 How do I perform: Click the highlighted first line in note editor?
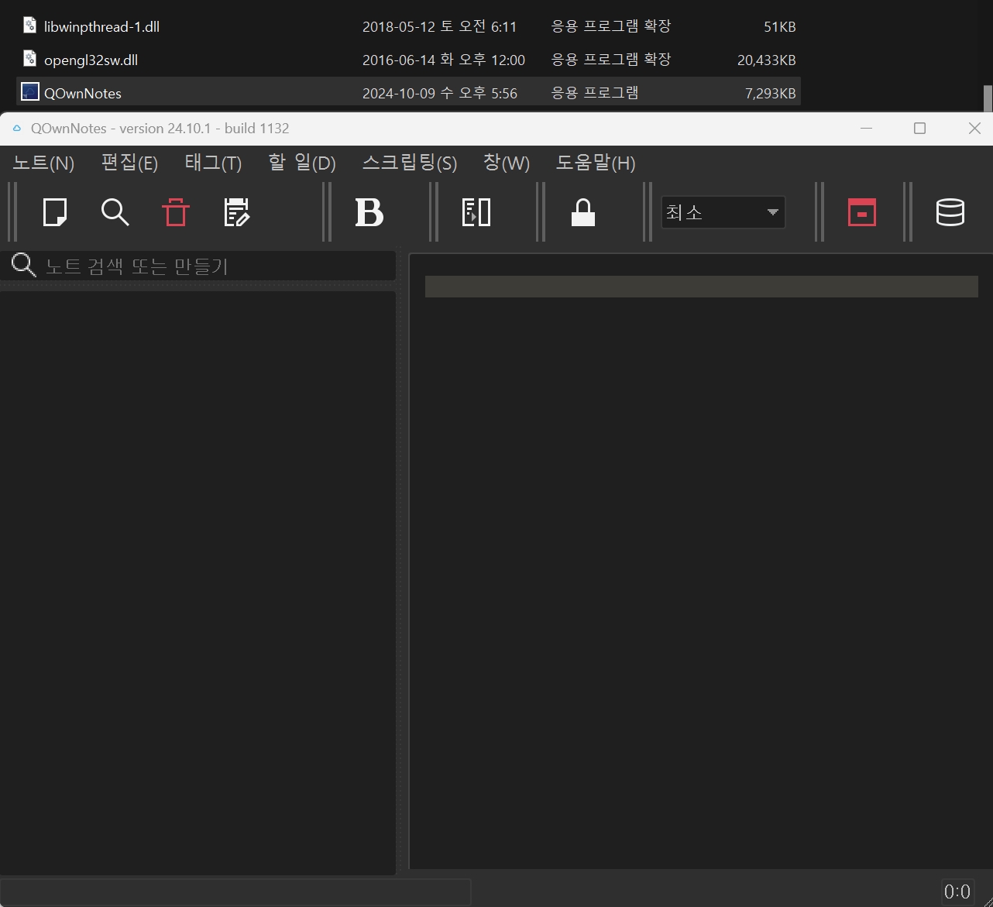click(701, 287)
